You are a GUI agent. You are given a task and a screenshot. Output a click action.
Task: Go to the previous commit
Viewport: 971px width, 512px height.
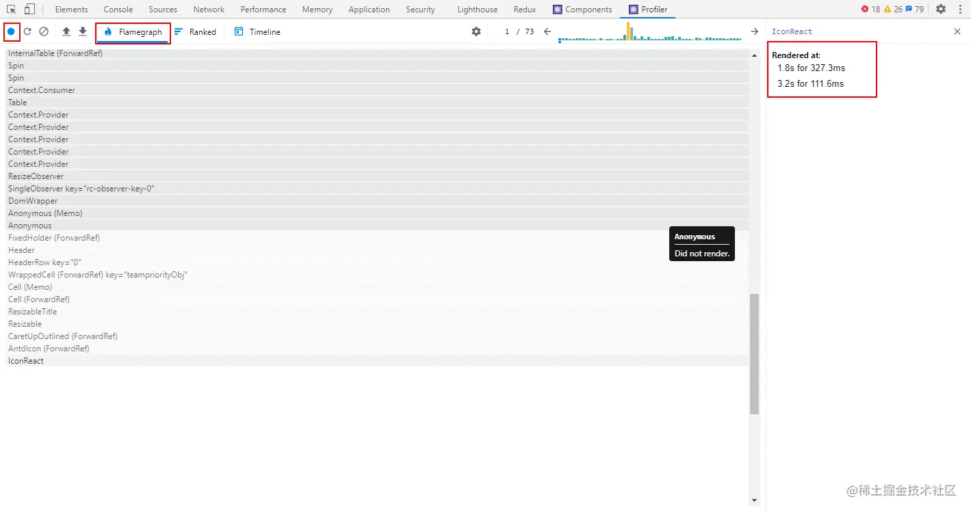click(547, 31)
